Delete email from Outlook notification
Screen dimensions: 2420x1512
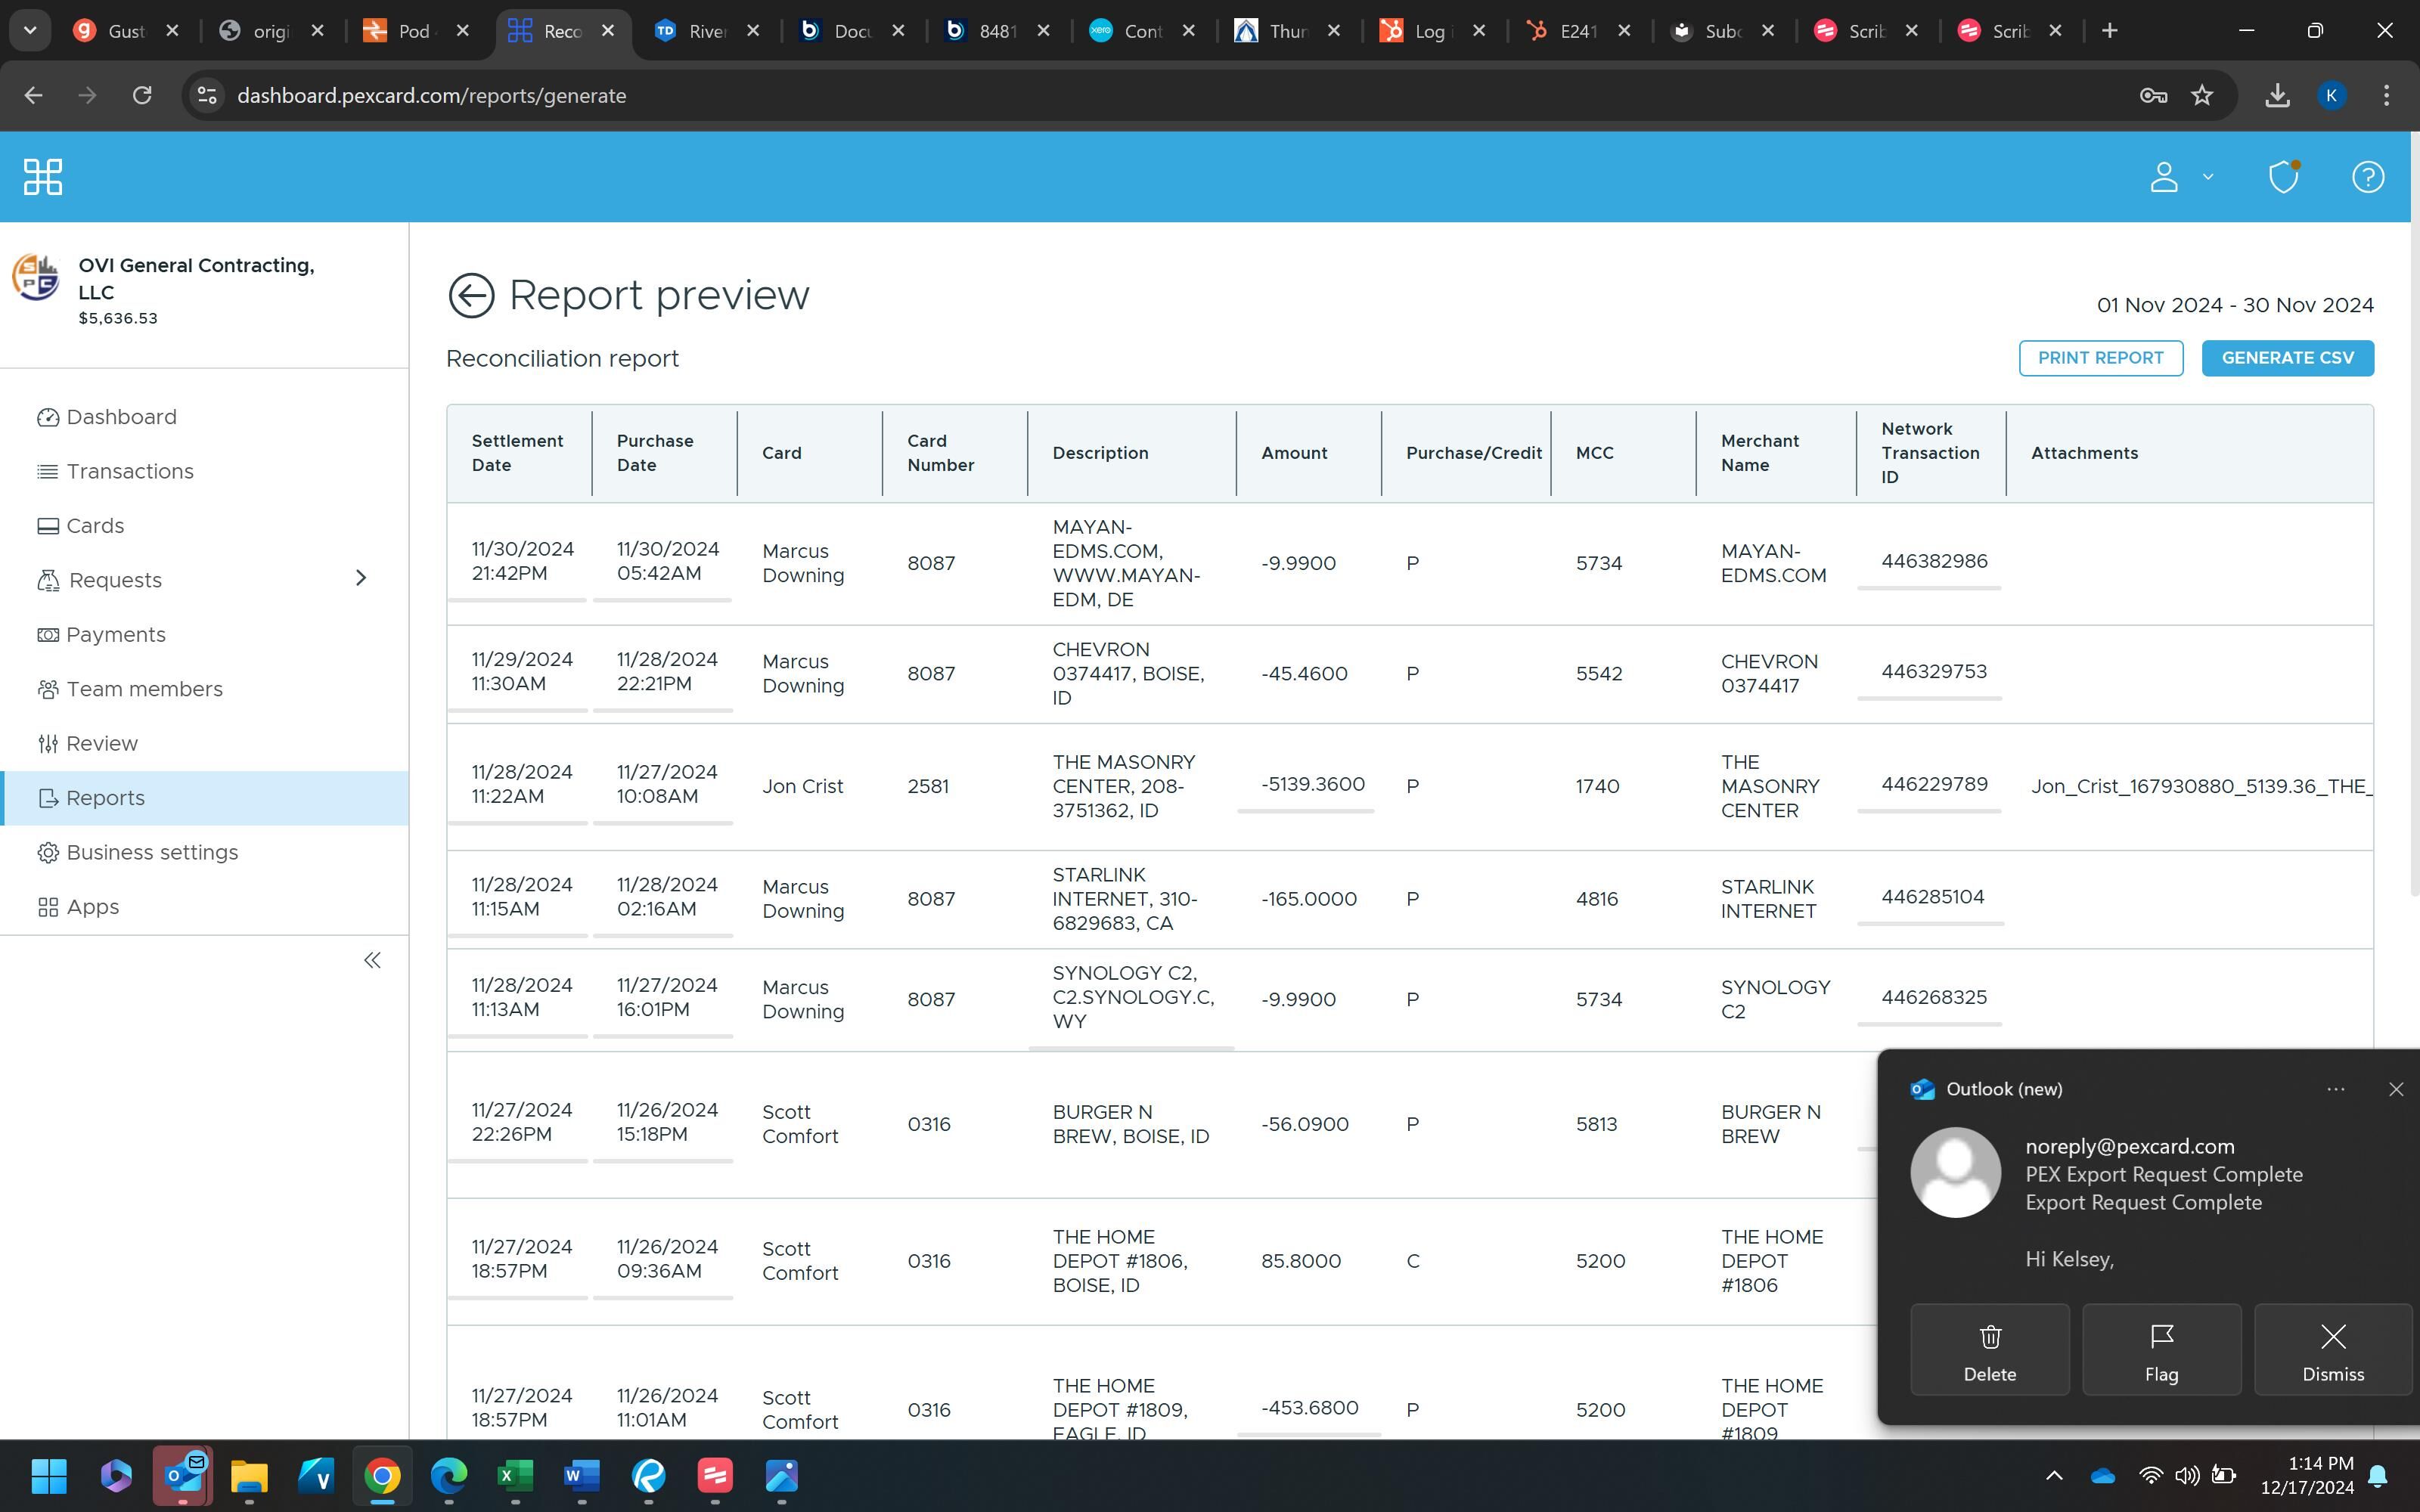[1989, 1349]
